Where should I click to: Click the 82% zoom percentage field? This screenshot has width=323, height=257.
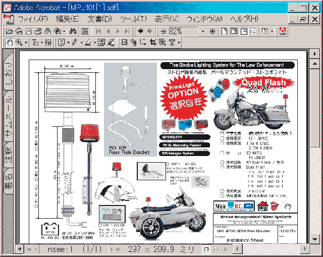pyautogui.click(x=183, y=31)
